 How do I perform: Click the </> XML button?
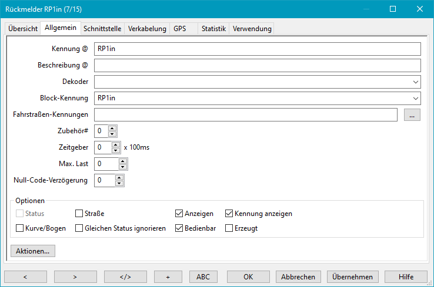pyautogui.click(x=125, y=276)
